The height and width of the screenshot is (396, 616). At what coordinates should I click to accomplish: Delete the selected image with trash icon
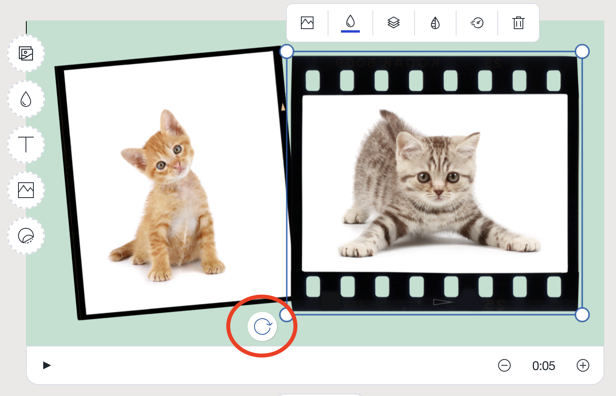pyautogui.click(x=519, y=23)
